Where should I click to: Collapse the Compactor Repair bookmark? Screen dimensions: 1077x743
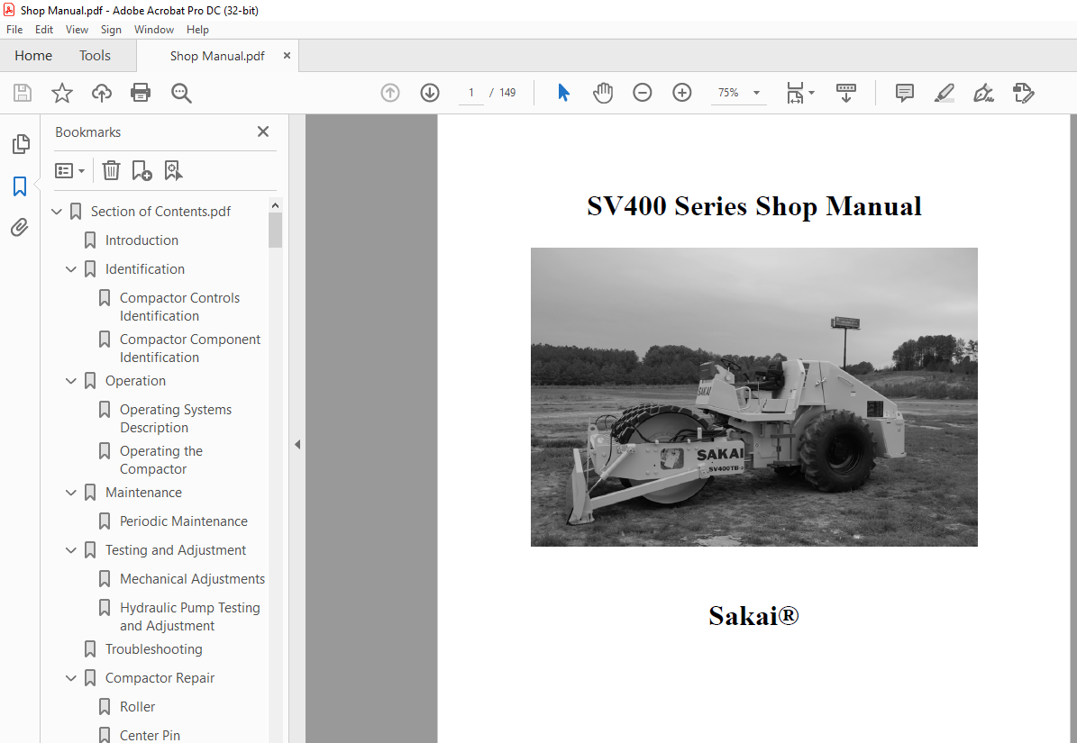70,678
